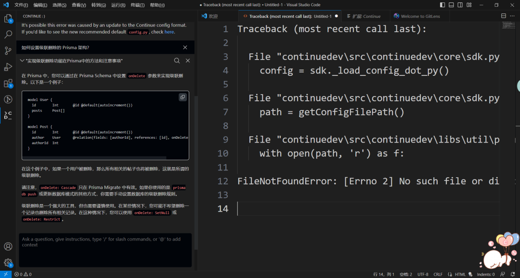Click Indents: 0 status bar item
The height and width of the screenshot is (278, 520).
[486, 274]
